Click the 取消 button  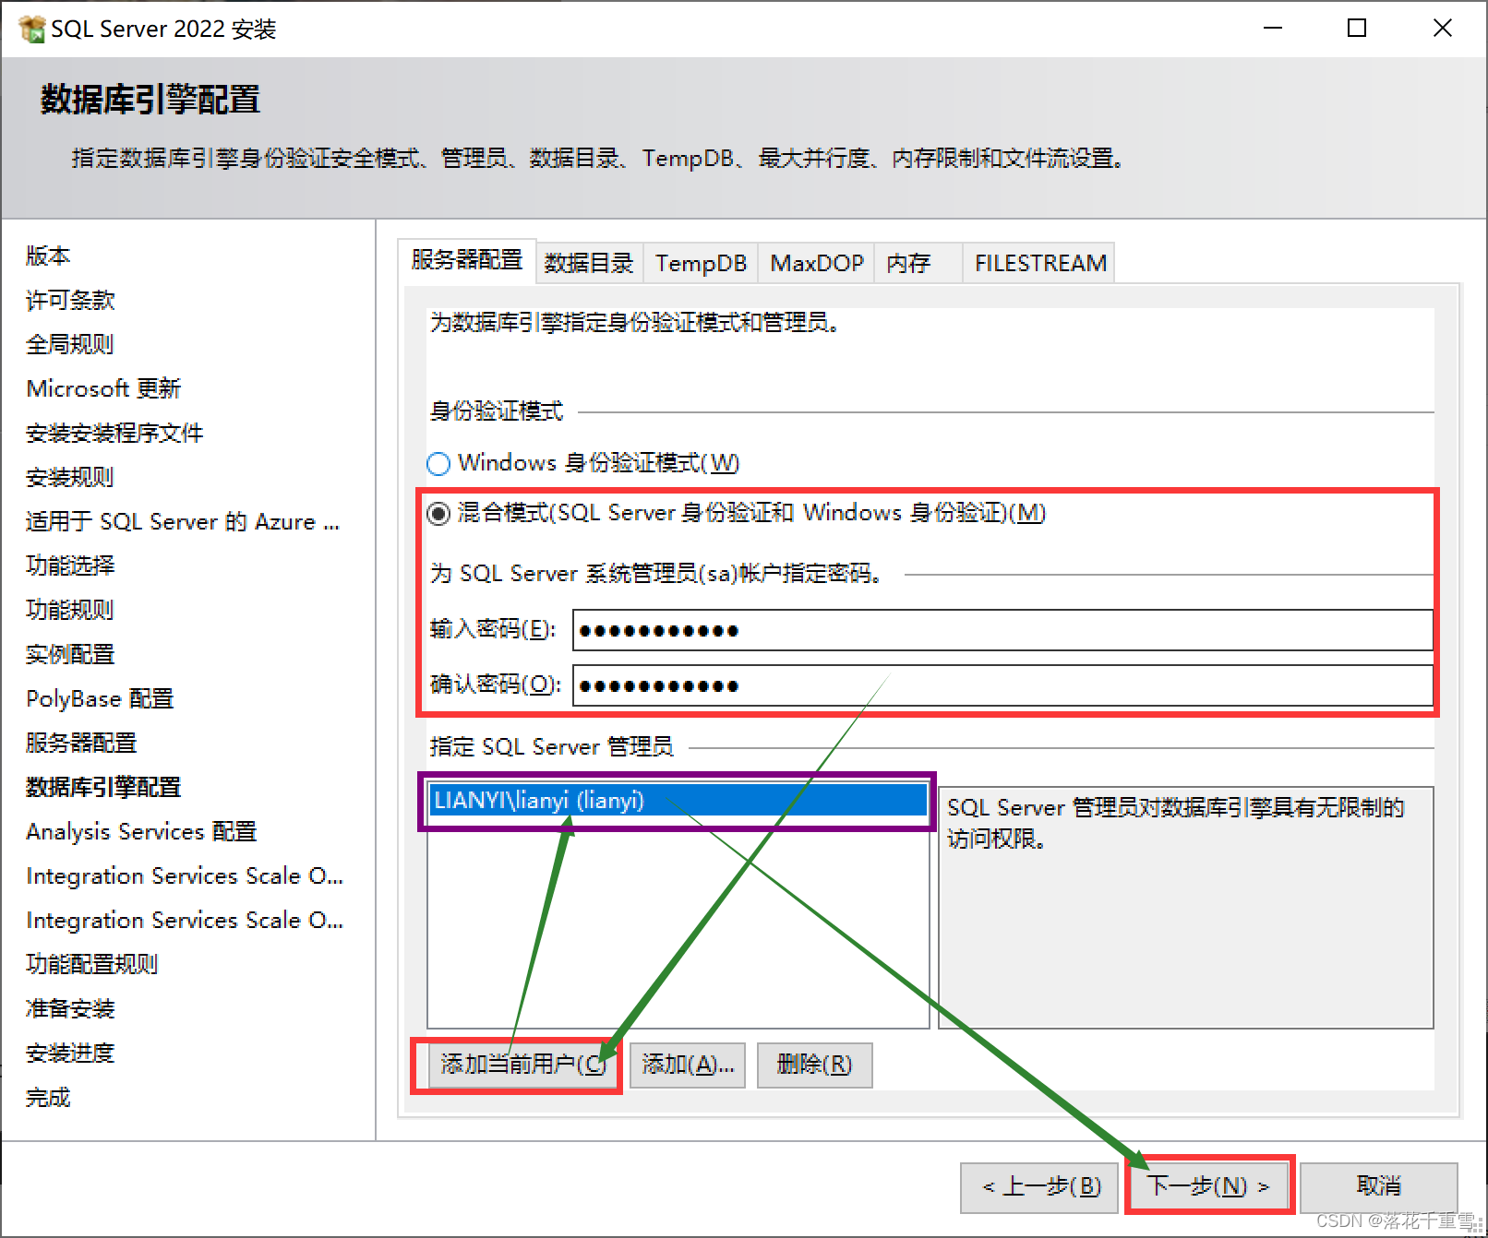pos(1379,1187)
